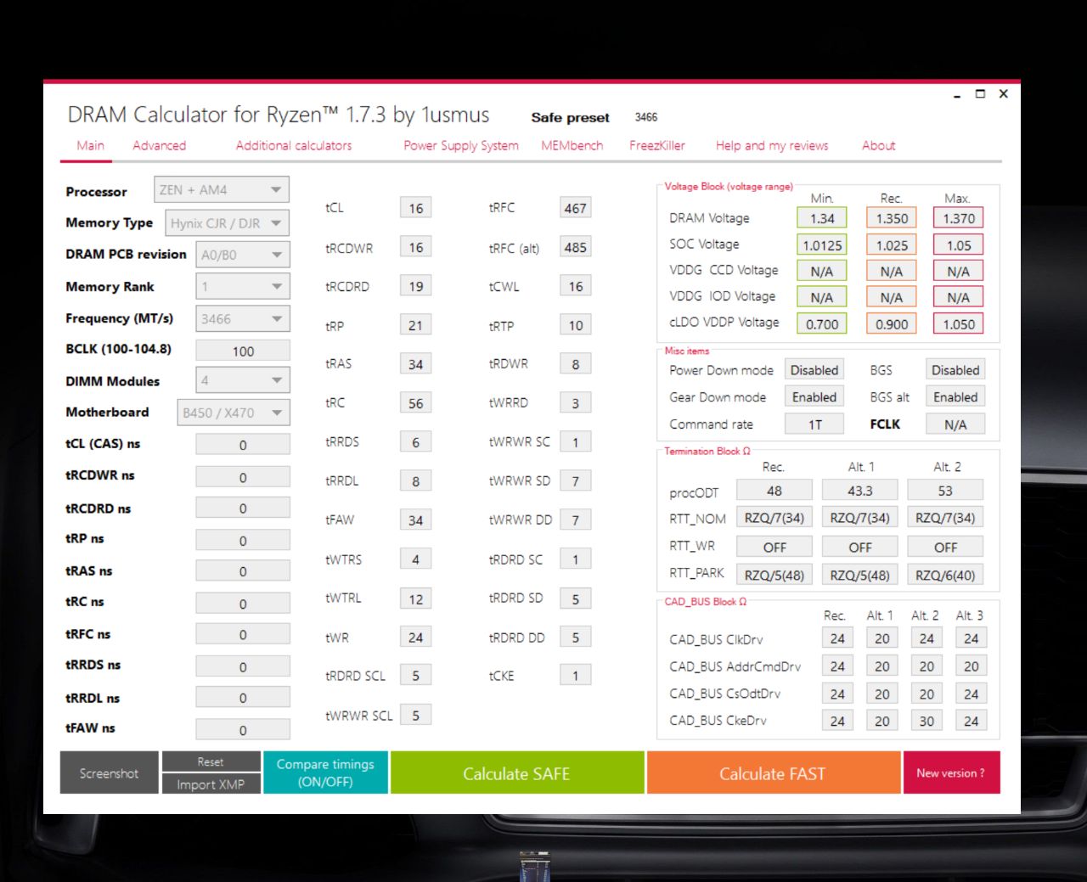
Task: Click the Reset button
Action: click(211, 761)
